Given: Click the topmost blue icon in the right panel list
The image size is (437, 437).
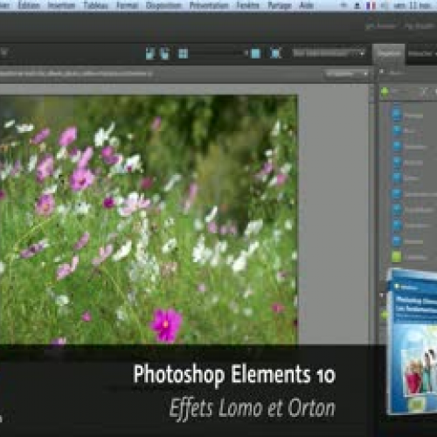Looking at the screenshot, I should coord(397,114).
